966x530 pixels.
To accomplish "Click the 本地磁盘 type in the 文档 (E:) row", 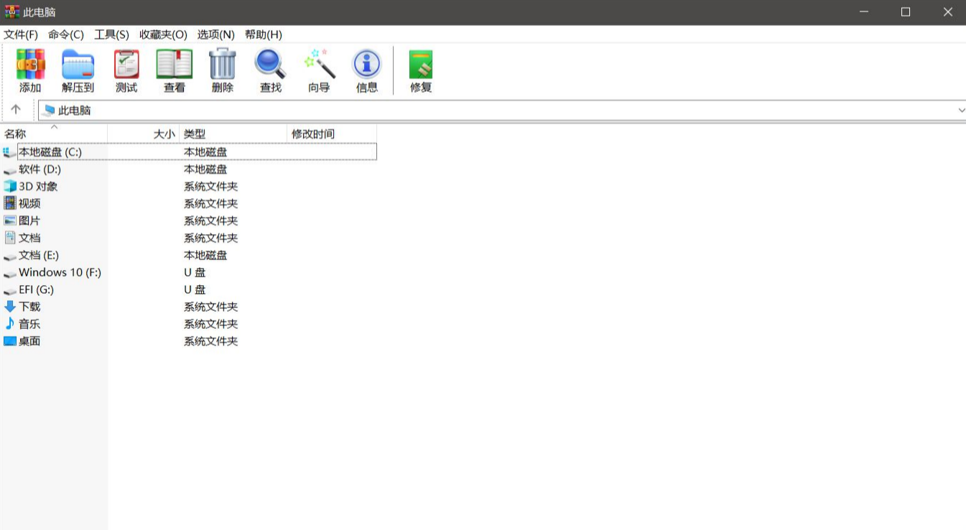I will [205, 255].
